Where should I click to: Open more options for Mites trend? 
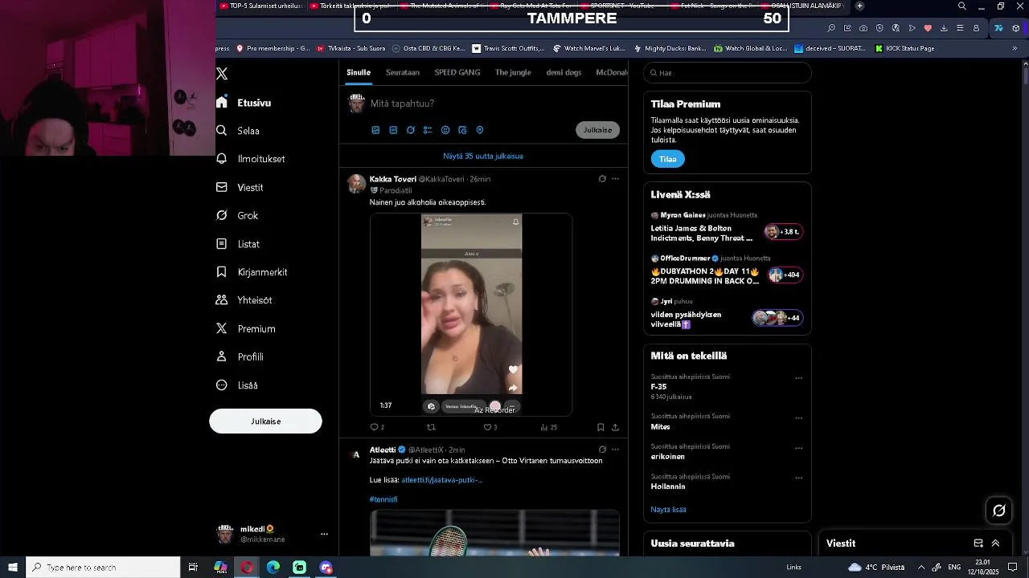click(x=798, y=418)
